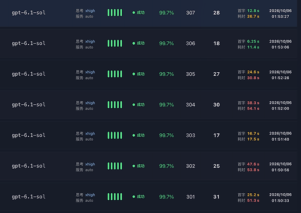Click the first-token time 16.7 s
Screen dimensions: 301x213
tap(253, 133)
